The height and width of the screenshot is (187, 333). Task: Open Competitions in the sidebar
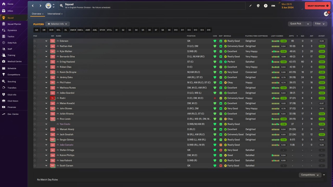pos(14,75)
